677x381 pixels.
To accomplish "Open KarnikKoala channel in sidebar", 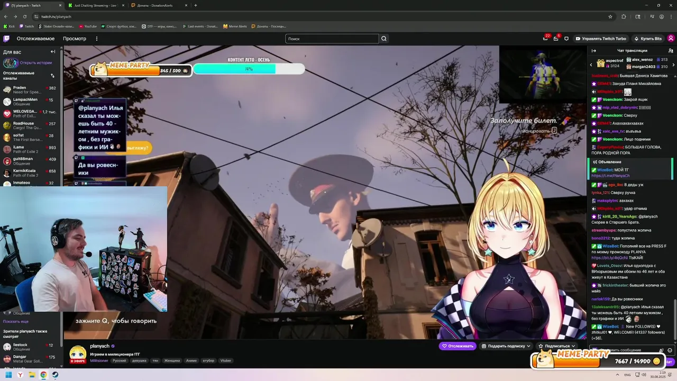I will [31, 173].
